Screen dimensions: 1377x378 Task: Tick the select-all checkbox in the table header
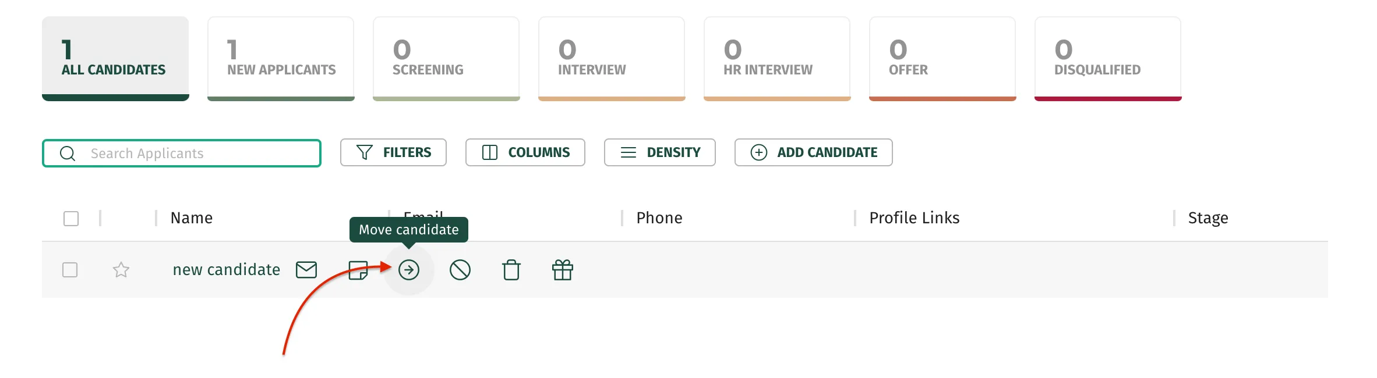71,219
